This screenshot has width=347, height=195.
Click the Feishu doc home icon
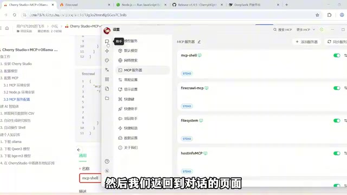pyautogui.click(x=7, y=28)
